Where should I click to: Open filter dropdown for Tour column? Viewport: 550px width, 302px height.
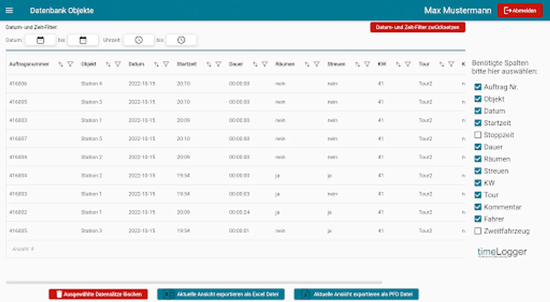coord(451,64)
